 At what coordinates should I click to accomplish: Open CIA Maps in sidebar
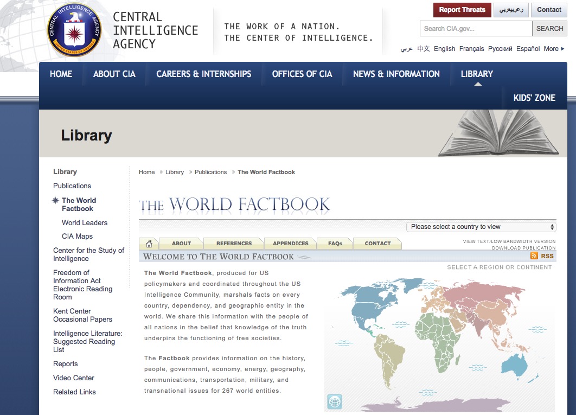(x=77, y=237)
